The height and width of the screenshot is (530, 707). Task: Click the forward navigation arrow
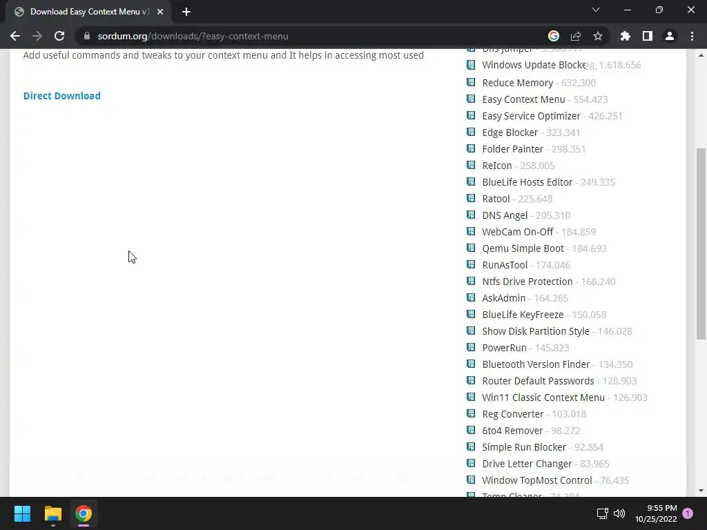coord(37,36)
